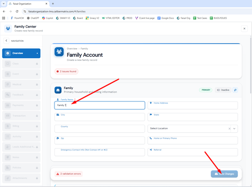The width and height of the screenshot is (252, 187).
Task: Close the Family Center panel
Action: pyautogui.click(x=244, y=29)
